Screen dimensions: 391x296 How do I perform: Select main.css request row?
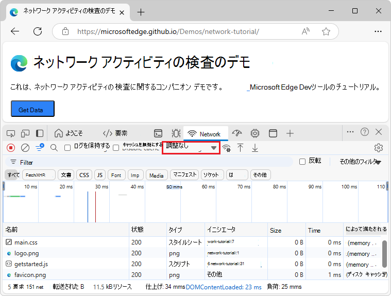(192, 242)
